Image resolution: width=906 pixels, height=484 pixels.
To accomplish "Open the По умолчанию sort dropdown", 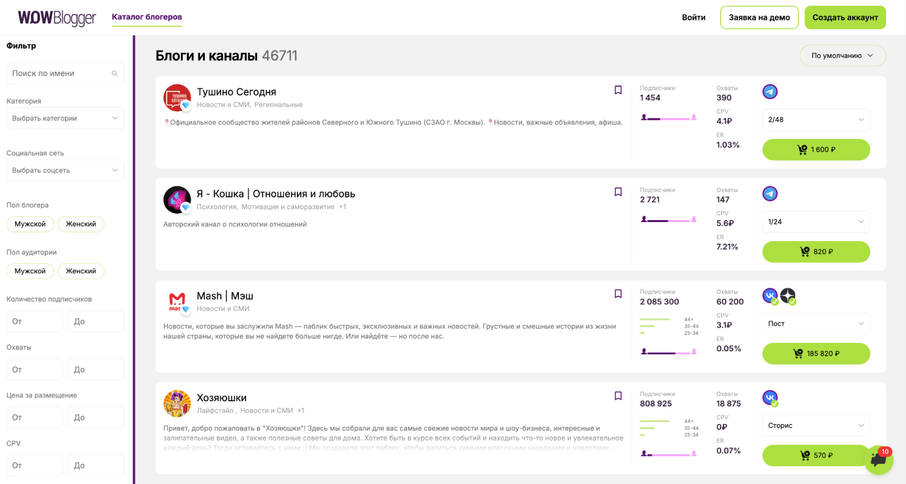I will coord(842,56).
